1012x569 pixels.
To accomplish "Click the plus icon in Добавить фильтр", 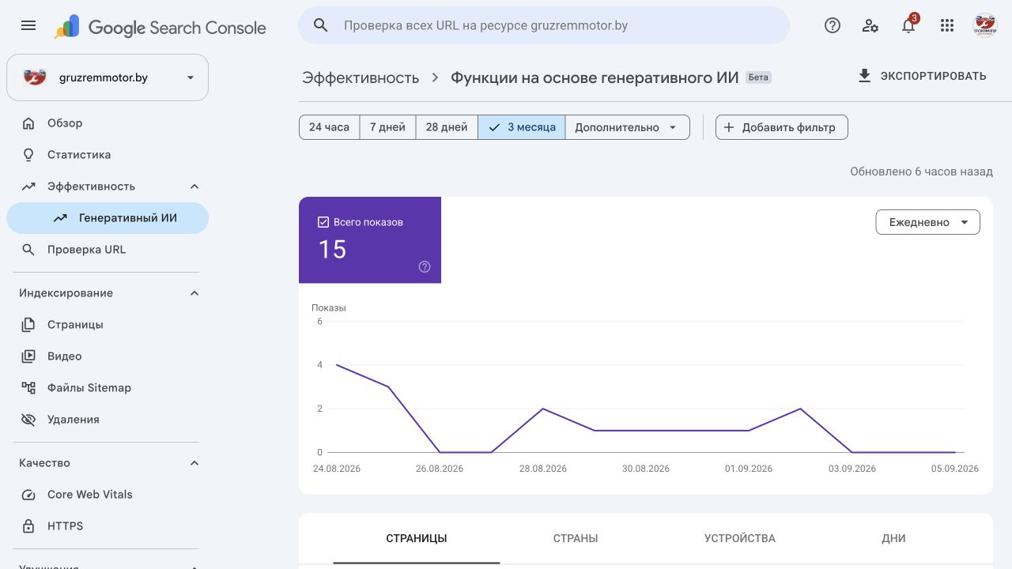I will pos(729,127).
